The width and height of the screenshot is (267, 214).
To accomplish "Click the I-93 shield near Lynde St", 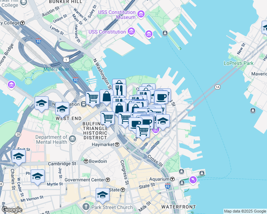I will coord(39,41).
